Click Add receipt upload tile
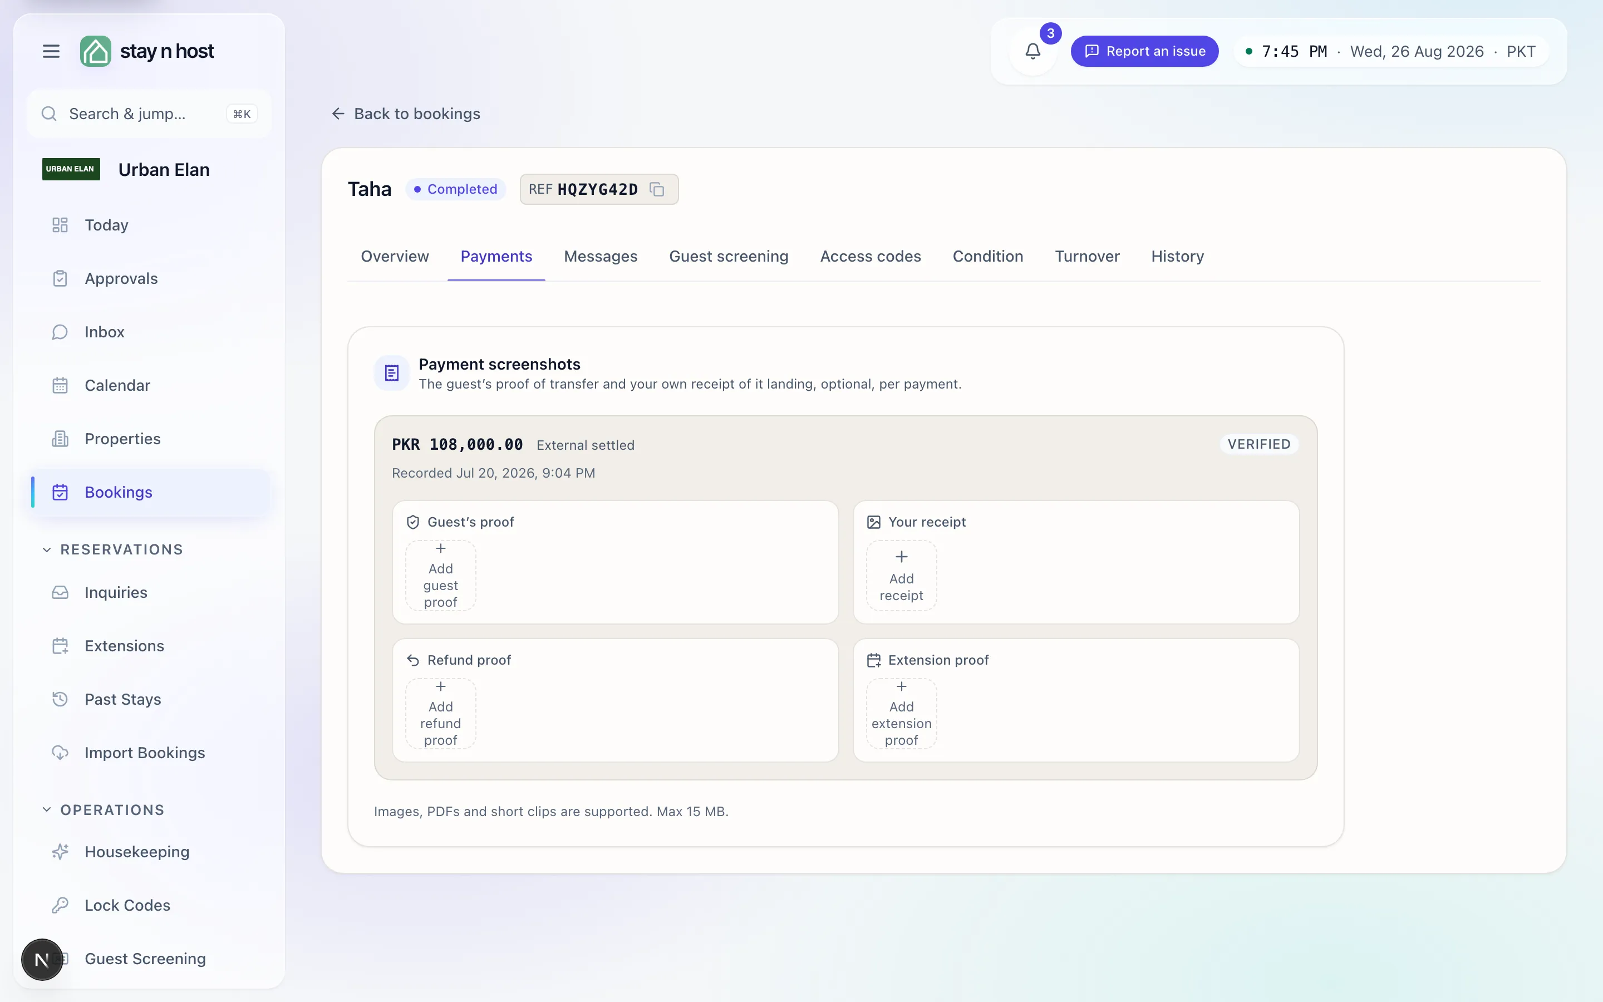 pyautogui.click(x=902, y=575)
